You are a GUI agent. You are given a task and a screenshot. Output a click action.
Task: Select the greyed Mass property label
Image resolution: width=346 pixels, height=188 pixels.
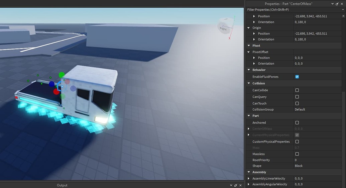pos(256,148)
